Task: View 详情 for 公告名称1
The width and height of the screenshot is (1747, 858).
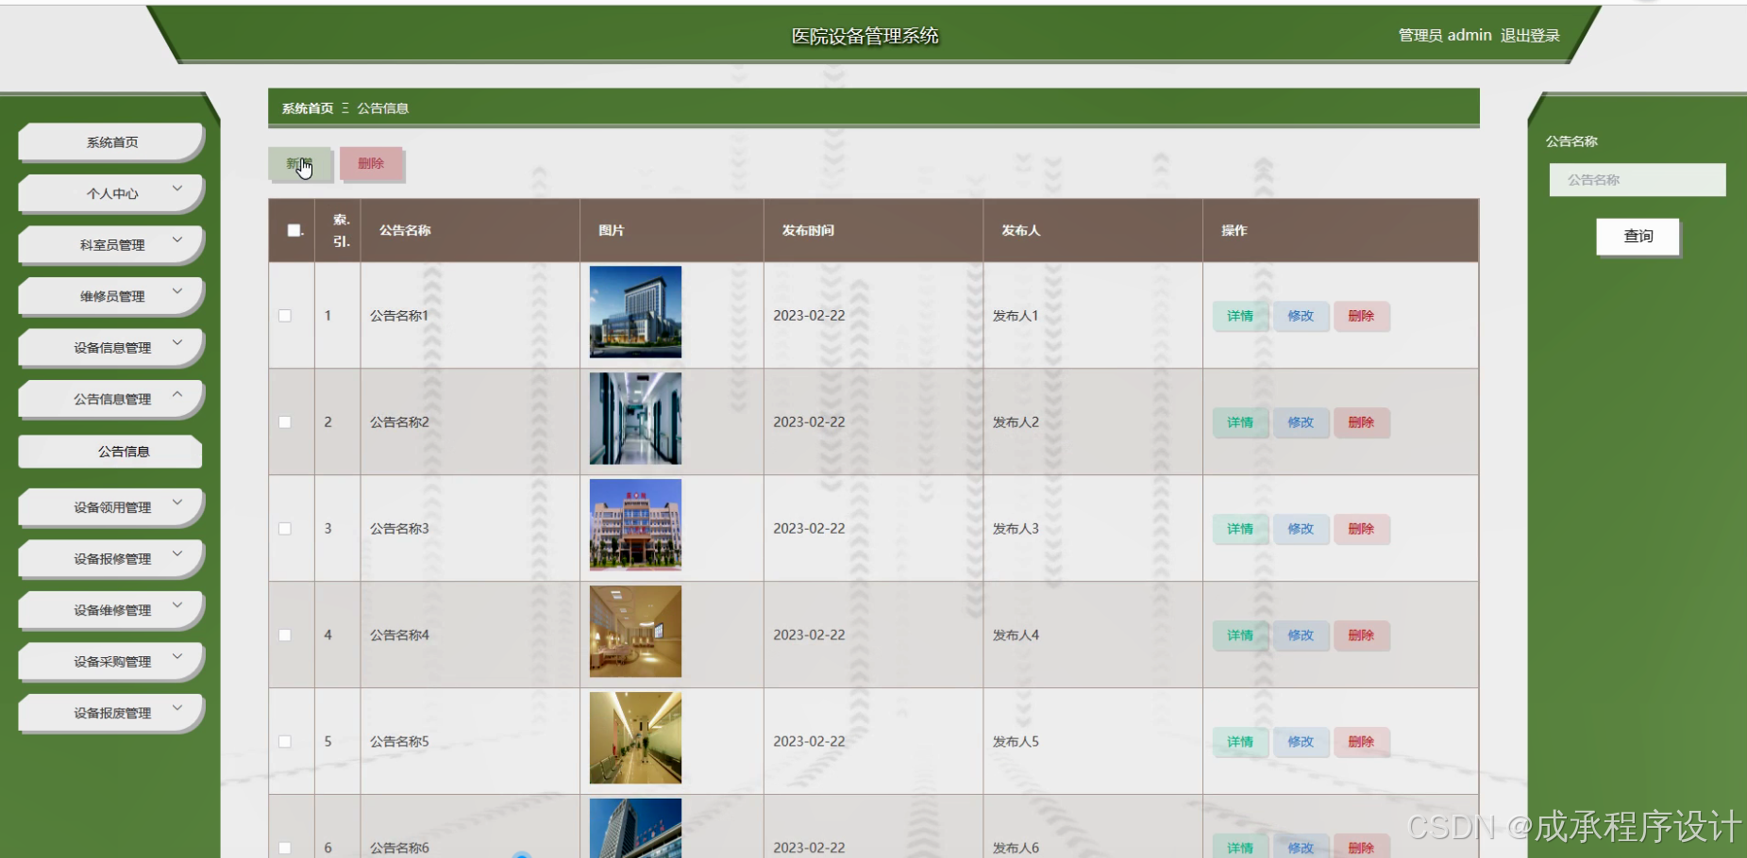Action: [1240, 316]
